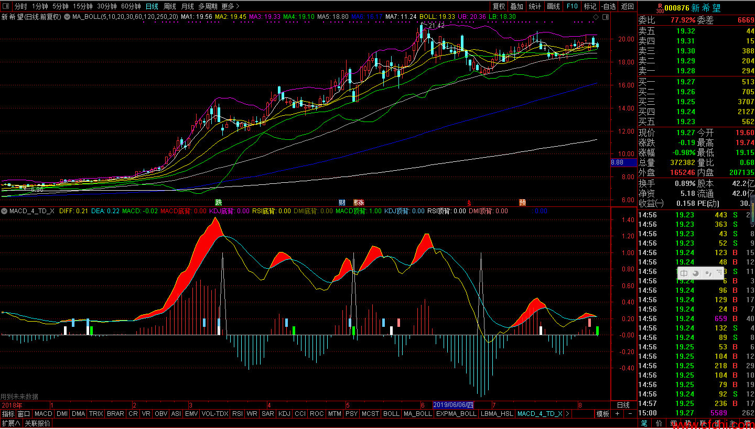The height and width of the screenshot is (429, 755).
Task: Click the red $ marker on the chart
Action: point(469,202)
